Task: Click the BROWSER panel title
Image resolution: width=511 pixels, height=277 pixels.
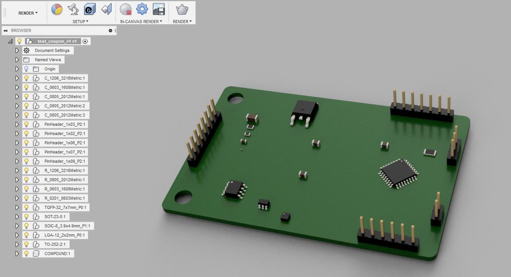Action: click(21, 31)
